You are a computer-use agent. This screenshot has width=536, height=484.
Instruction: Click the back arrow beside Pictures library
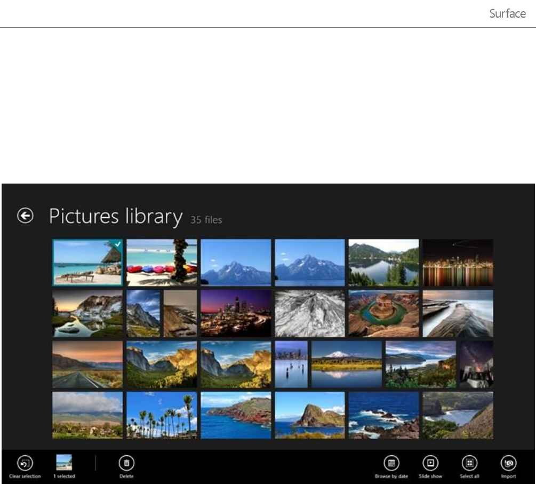(x=25, y=216)
